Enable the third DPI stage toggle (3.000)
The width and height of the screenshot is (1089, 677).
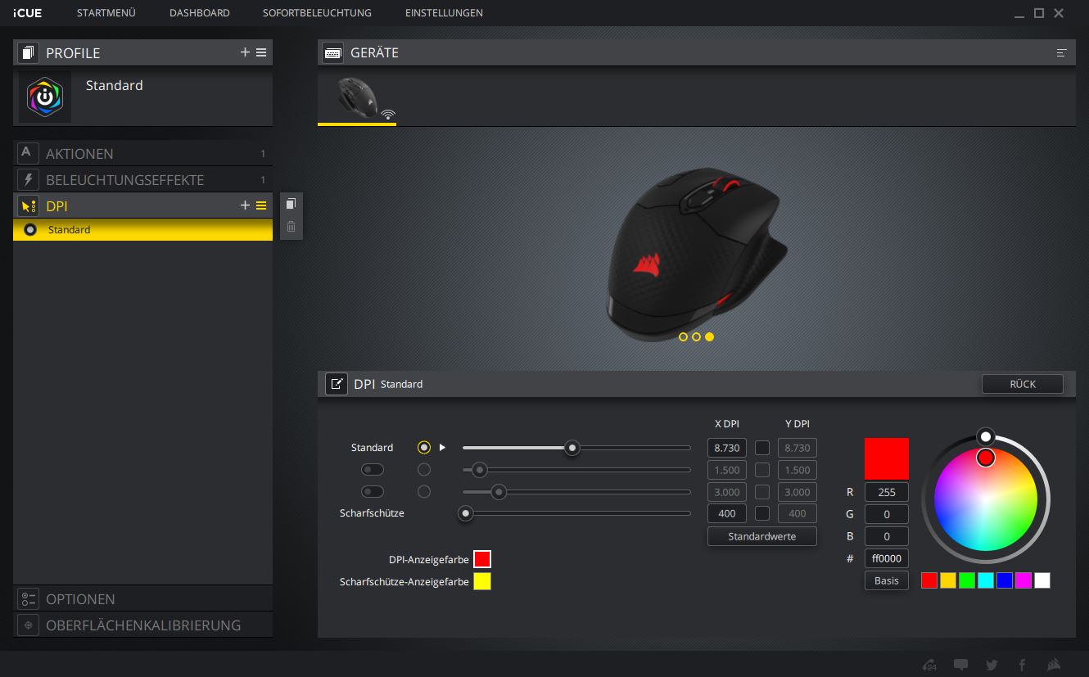click(x=373, y=492)
